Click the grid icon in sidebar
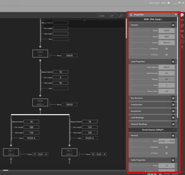Screen dimensions: 185x175 coord(182,41)
